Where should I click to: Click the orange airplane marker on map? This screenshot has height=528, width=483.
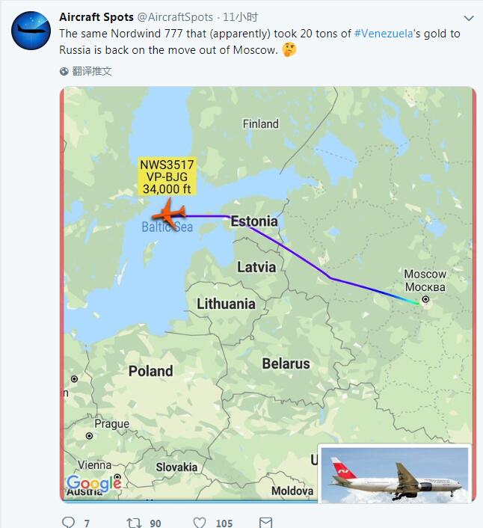[x=170, y=215]
